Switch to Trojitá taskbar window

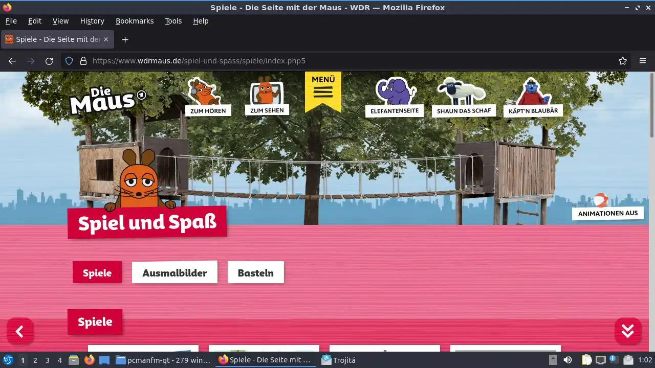pos(339,360)
